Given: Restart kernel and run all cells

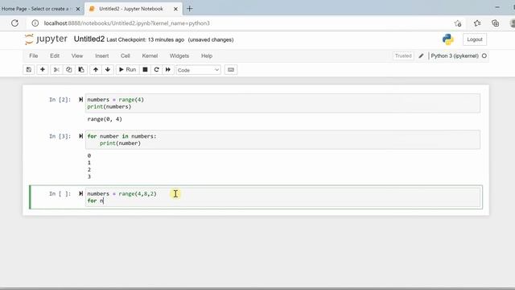Looking at the screenshot, I should pyautogui.click(x=168, y=70).
